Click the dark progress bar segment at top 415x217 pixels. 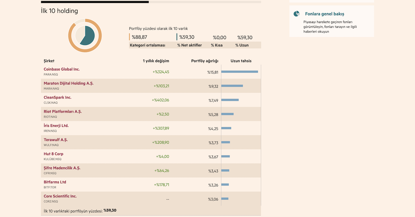95,2
